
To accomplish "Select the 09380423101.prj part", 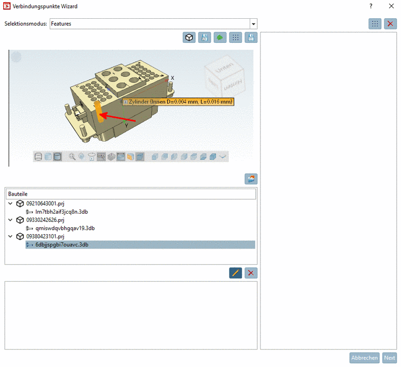I will (45, 236).
